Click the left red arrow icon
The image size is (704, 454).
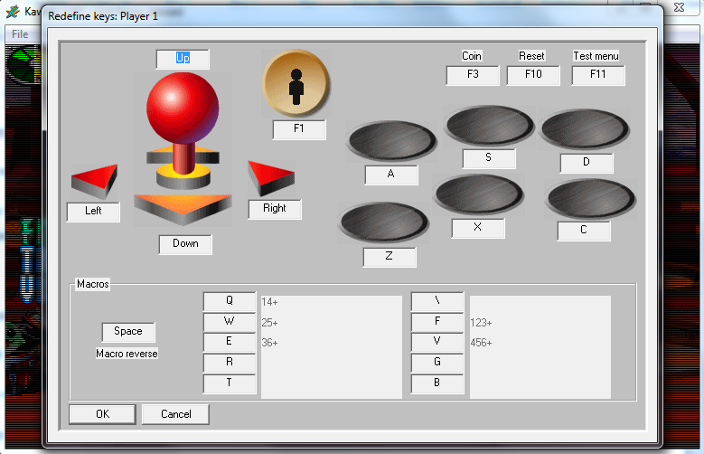[95, 181]
